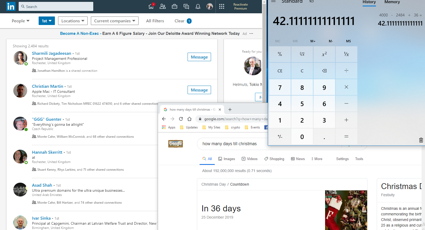The height and width of the screenshot is (230, 425).
Task: Close the christmas Google search tab
Action: pyautogui.click(x=220, y=110)
